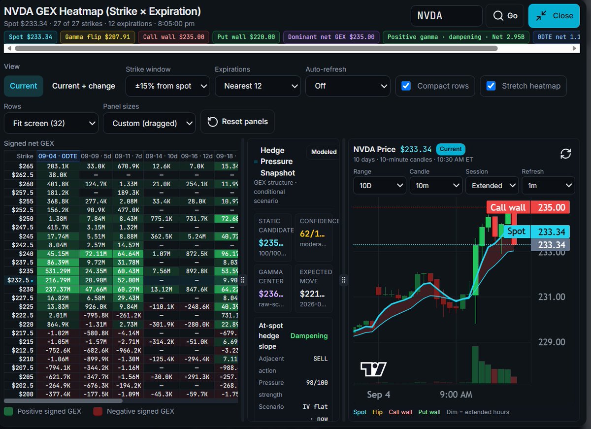This screenshot has height=429, width=591.
Task: Click the Put wall $220.00 chip
Action: 246,37
